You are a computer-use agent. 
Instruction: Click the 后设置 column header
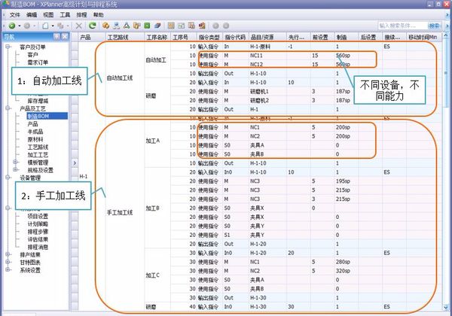point(370,37)
